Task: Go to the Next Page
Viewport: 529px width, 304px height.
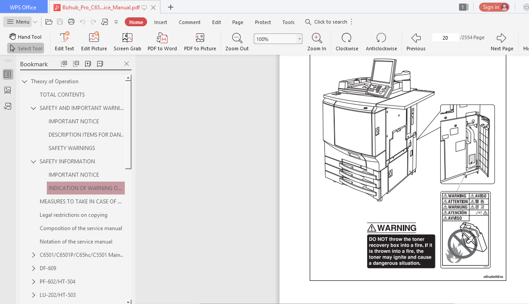Action: (x=502, y=41)
